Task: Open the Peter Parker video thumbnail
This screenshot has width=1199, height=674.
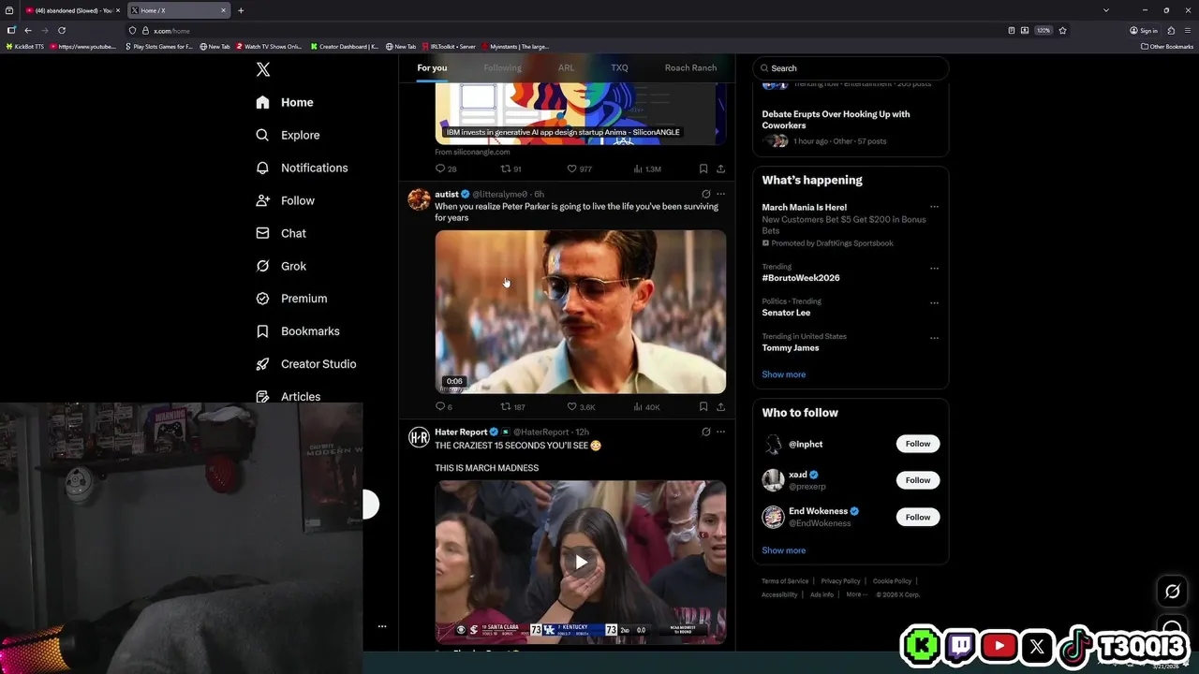Action: 580,312
